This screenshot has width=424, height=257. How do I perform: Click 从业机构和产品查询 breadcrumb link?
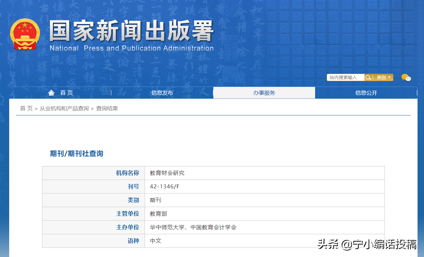(64, 108)
